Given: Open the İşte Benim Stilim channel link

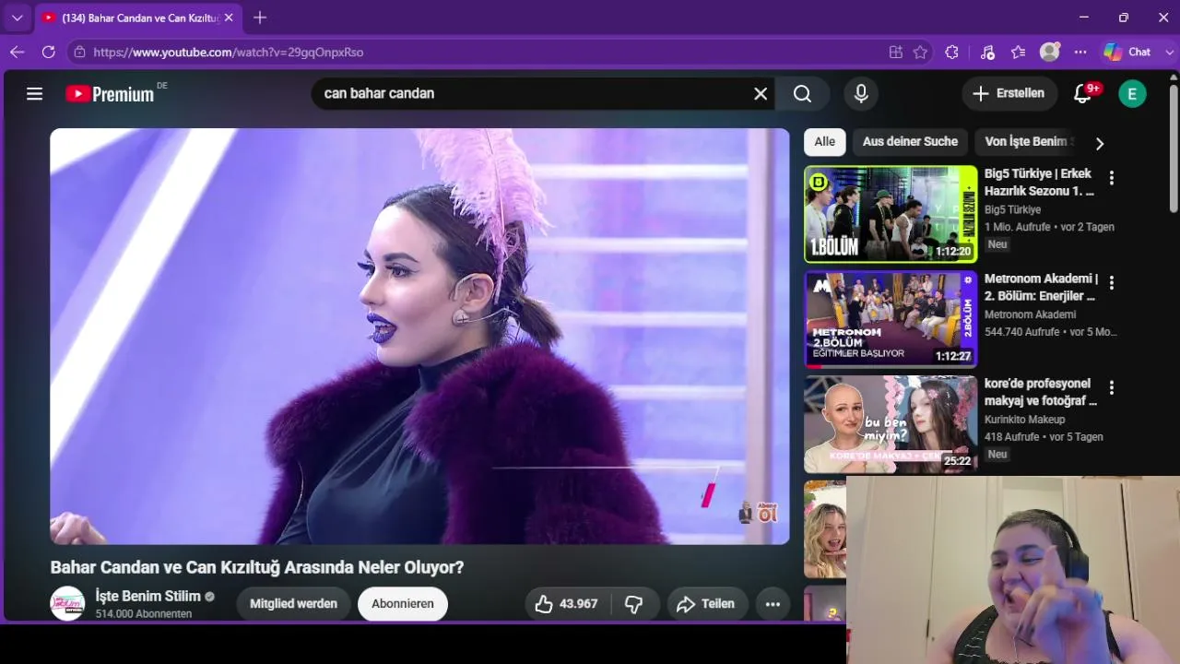Looking at the screenshot, I should 148,597.
